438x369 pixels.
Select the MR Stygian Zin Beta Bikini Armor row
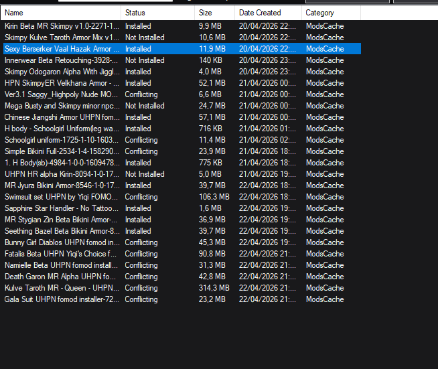click(x=182, y=220)
